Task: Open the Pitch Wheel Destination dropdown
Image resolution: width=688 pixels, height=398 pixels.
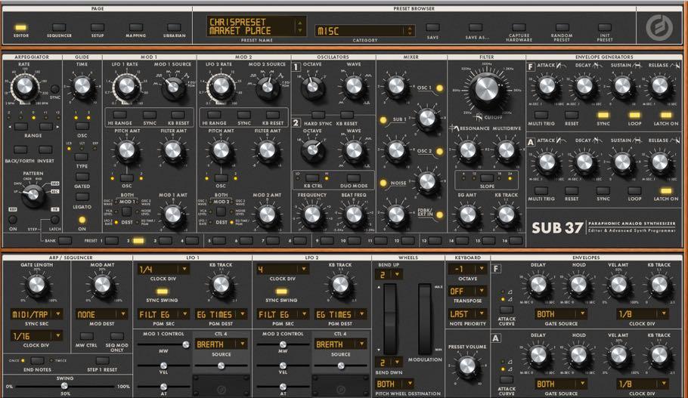Action: [x=395, y=384]
